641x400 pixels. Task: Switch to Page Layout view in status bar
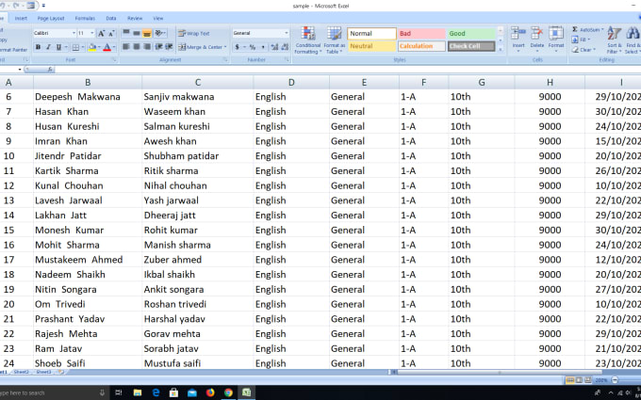[x=579, y=380]
